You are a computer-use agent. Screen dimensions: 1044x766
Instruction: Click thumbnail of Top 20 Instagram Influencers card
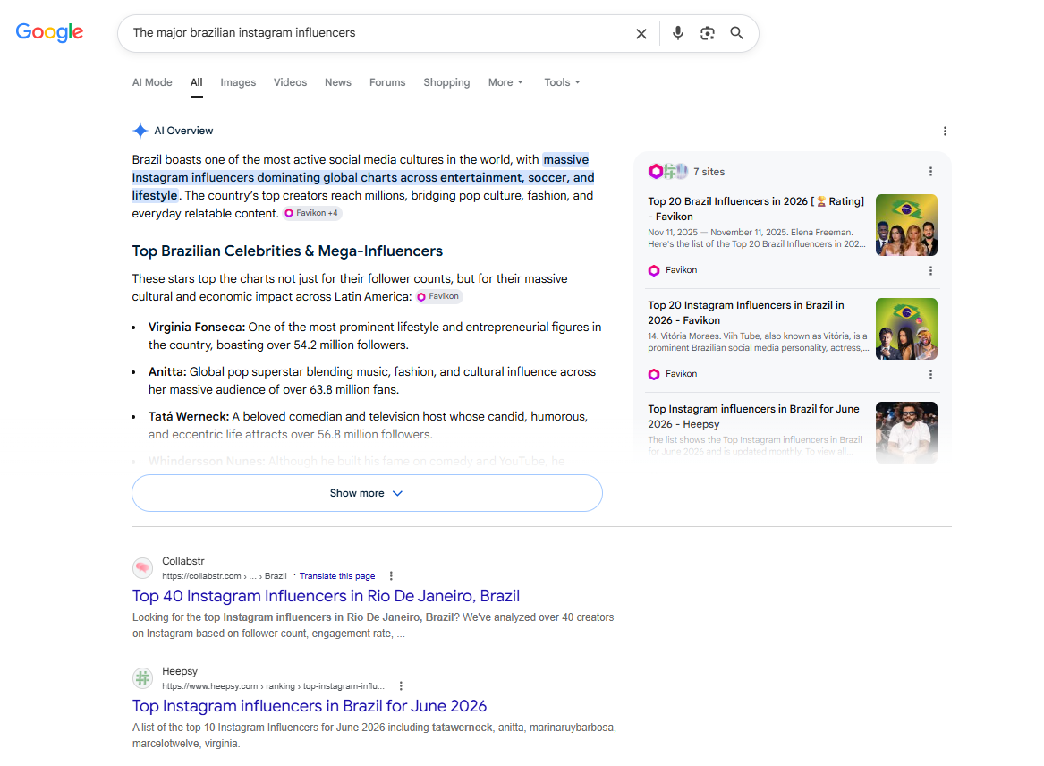[x=906, y=329]
